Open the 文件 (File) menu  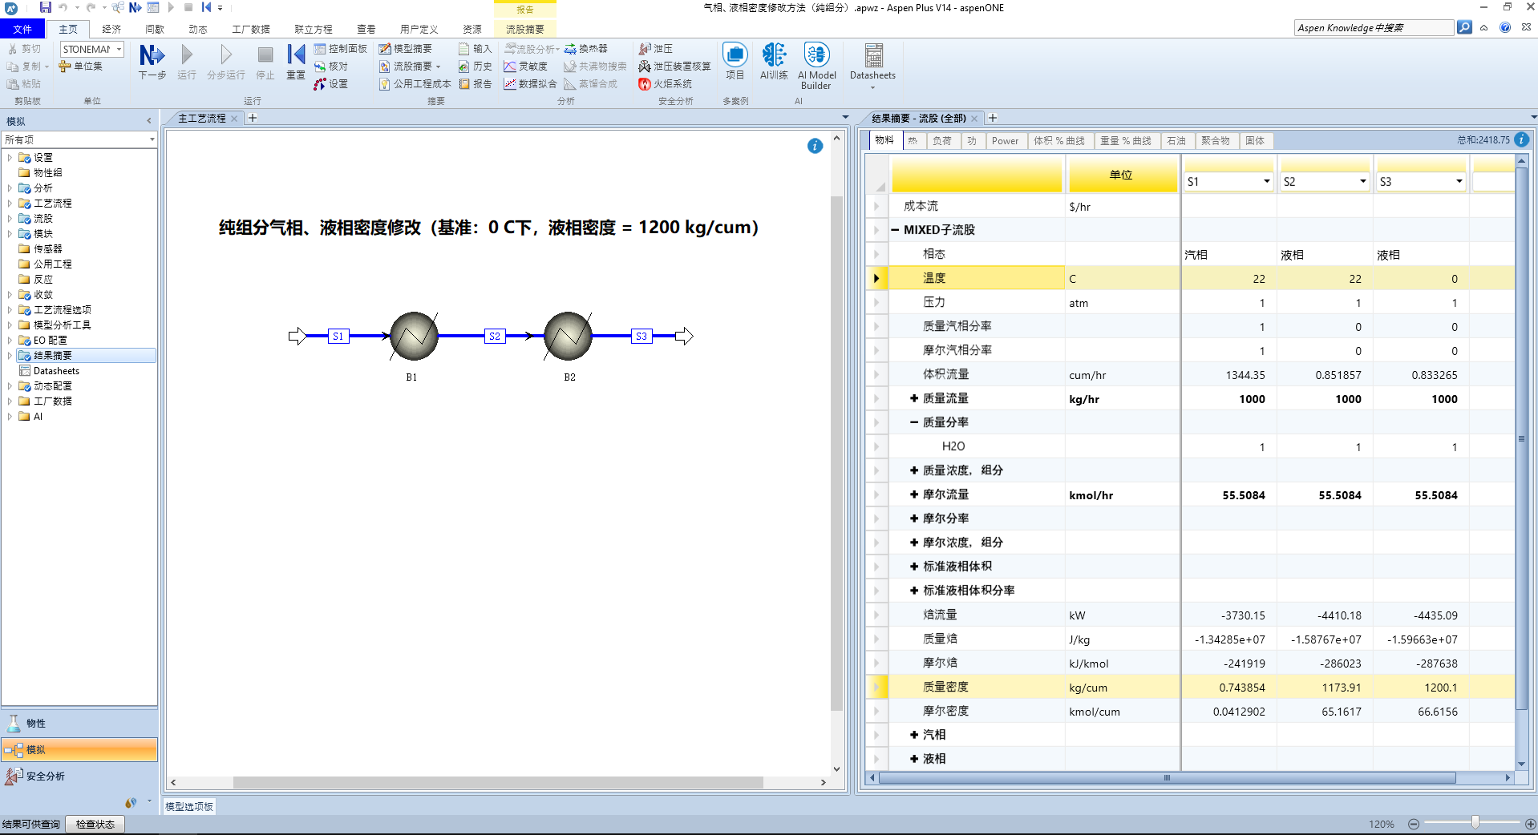pyautogui.click(x=22, y=29)
